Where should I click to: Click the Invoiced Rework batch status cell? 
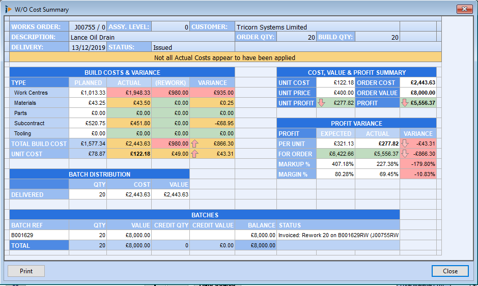(x=338, y=236)
